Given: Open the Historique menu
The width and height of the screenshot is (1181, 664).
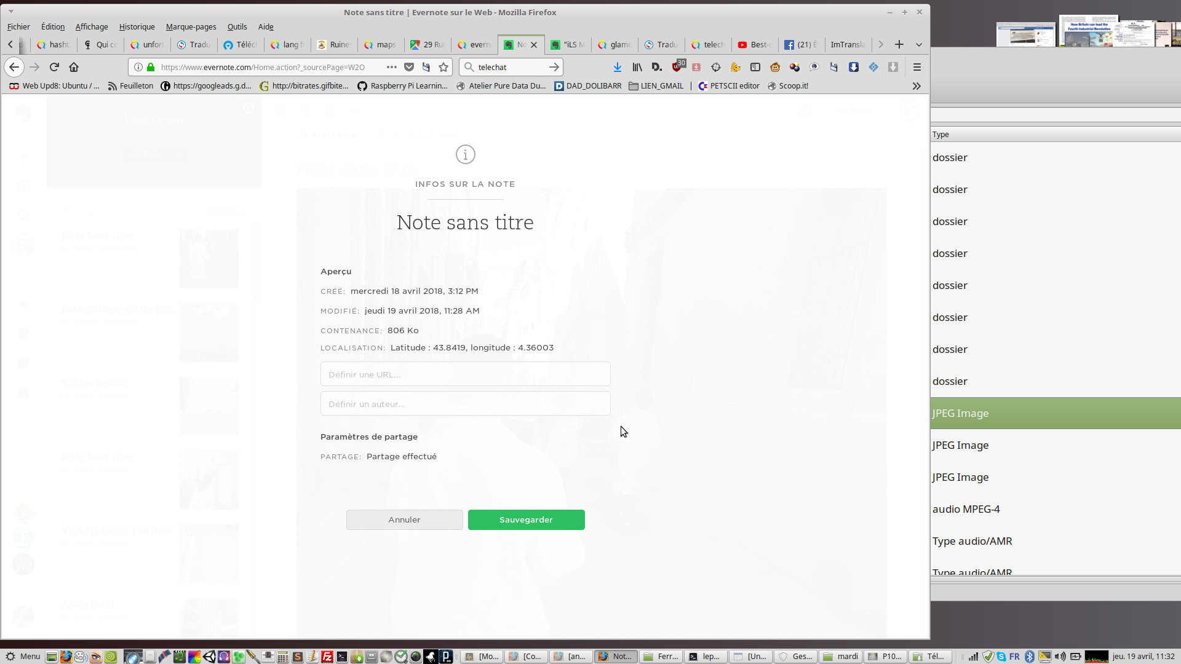Looking at the screenshot, I should click(137, 26).
